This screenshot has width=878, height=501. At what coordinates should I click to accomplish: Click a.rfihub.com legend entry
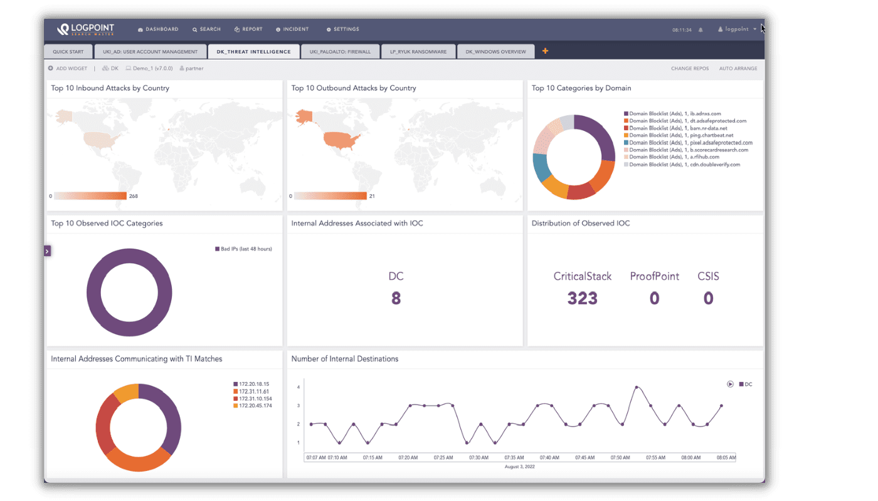tap(671, 157)
